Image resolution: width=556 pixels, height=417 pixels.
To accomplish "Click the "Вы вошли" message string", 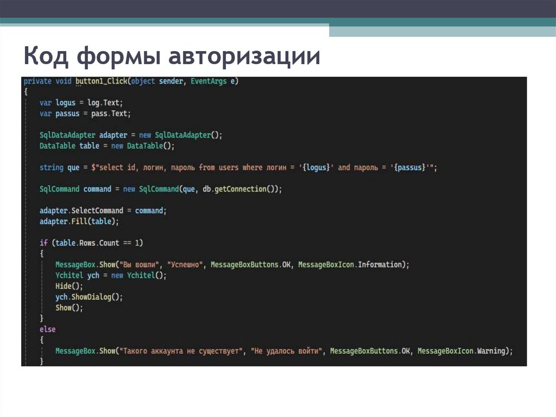I will pyautogui.click(x=141, y=264).
